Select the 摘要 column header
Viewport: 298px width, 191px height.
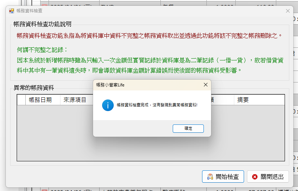pos(259,100)
